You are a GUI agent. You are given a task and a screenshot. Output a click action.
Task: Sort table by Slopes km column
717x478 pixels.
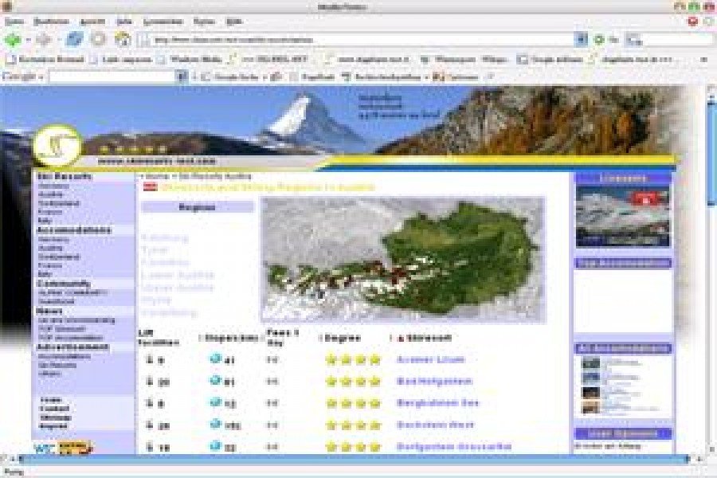coord(232,338)
